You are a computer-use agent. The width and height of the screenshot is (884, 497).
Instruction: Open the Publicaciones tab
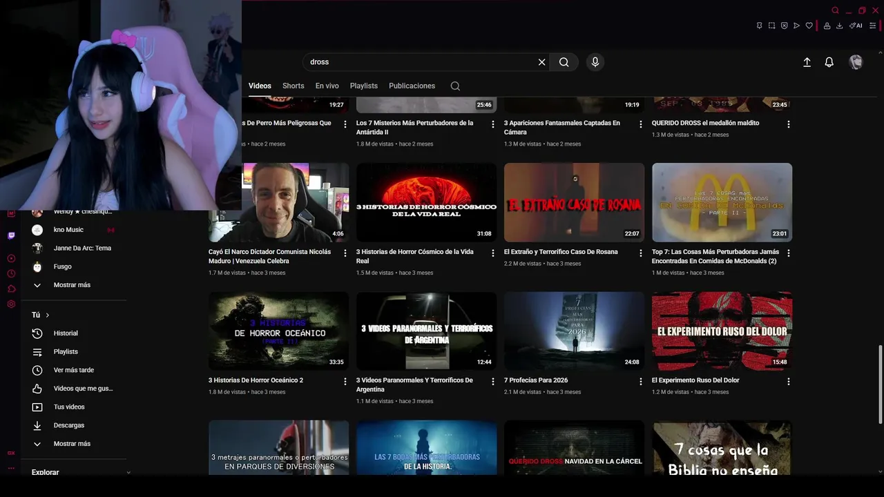click(x=412, y=86)
